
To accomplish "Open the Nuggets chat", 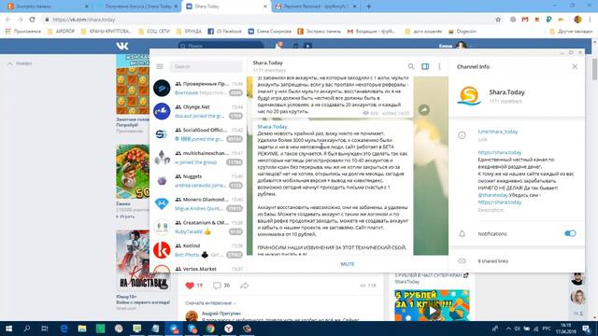I will (x=197, y=181).
